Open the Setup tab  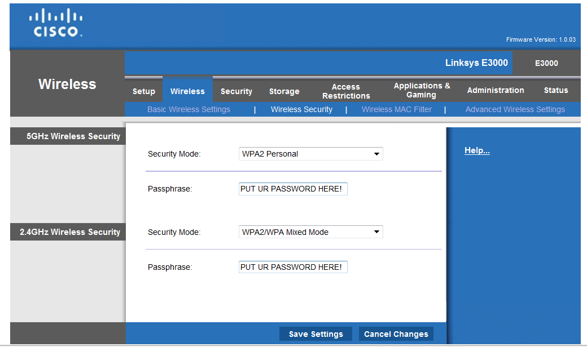tap(144, 91)
